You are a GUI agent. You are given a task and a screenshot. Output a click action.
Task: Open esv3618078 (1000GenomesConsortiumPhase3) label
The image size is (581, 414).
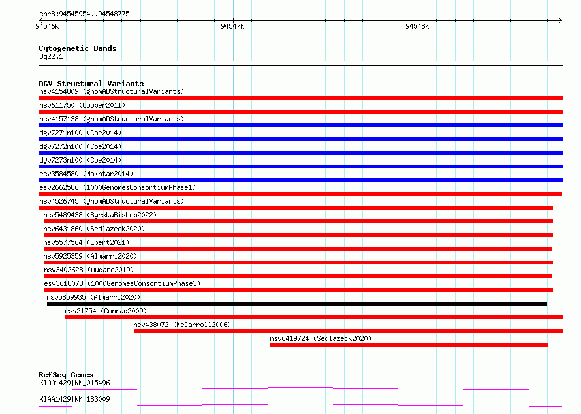point(122,283)
